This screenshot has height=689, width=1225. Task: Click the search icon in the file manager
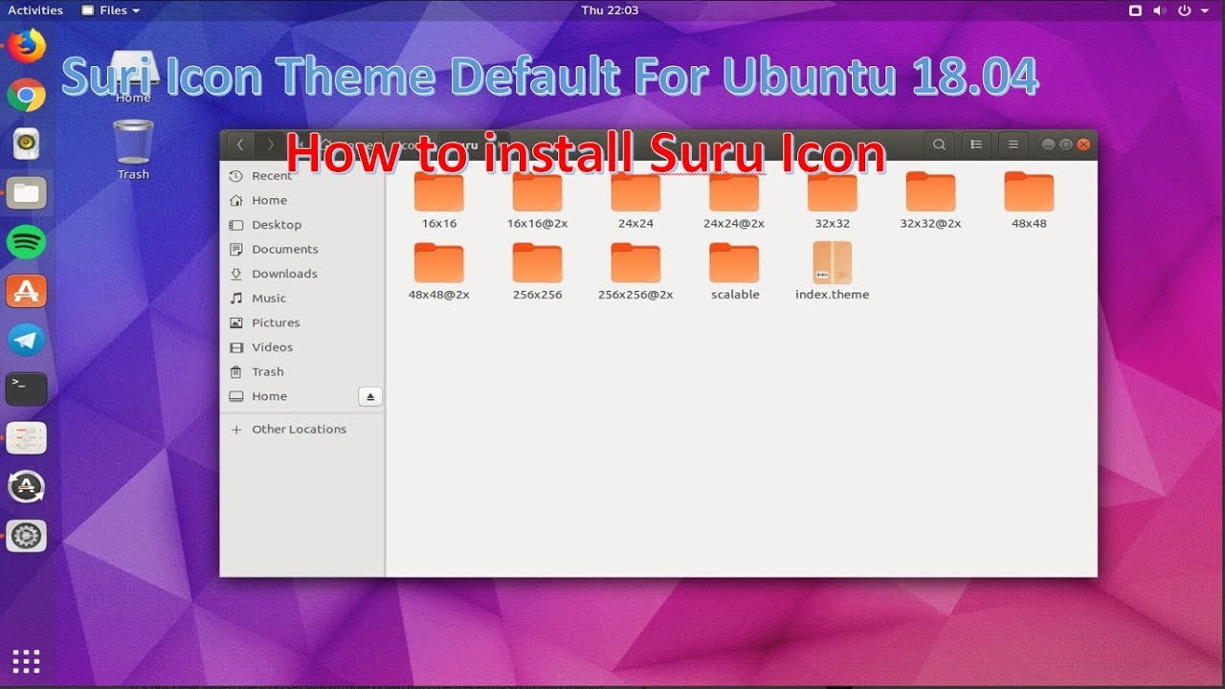point(939,144)
